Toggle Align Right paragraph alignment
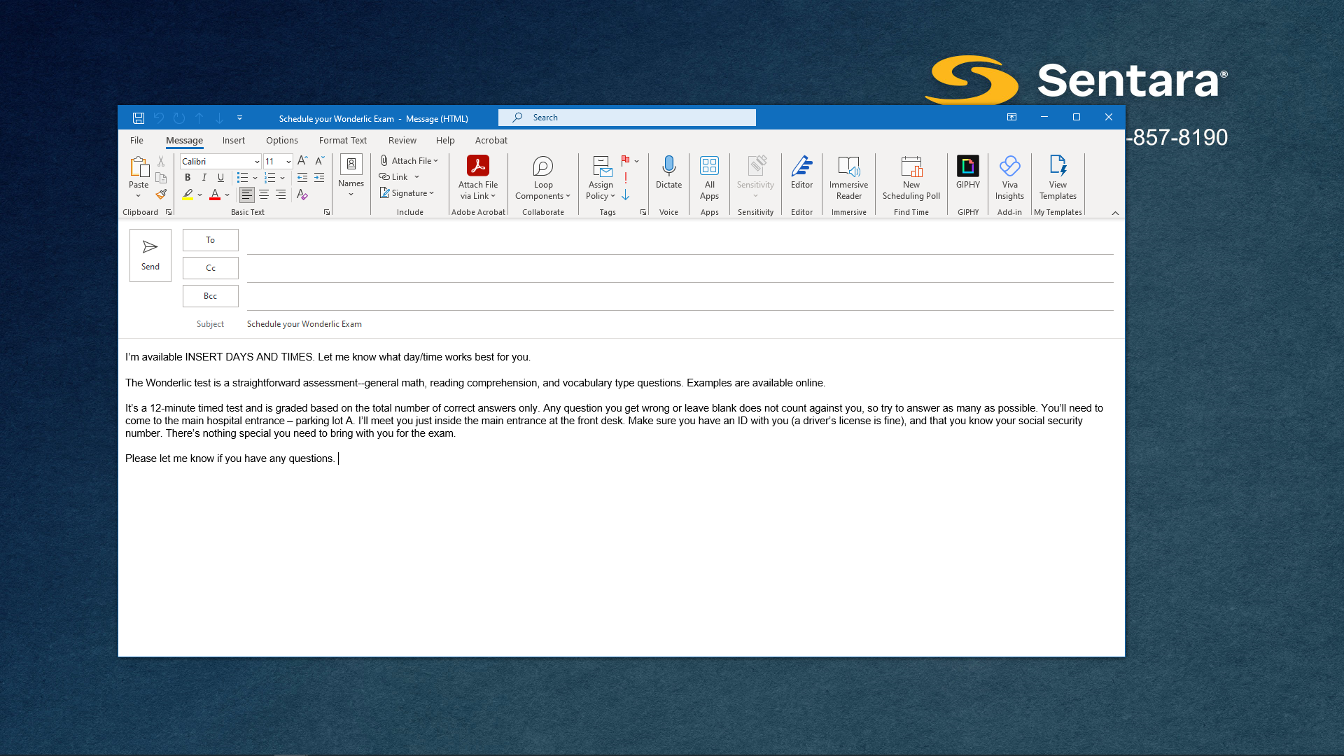 281,195
